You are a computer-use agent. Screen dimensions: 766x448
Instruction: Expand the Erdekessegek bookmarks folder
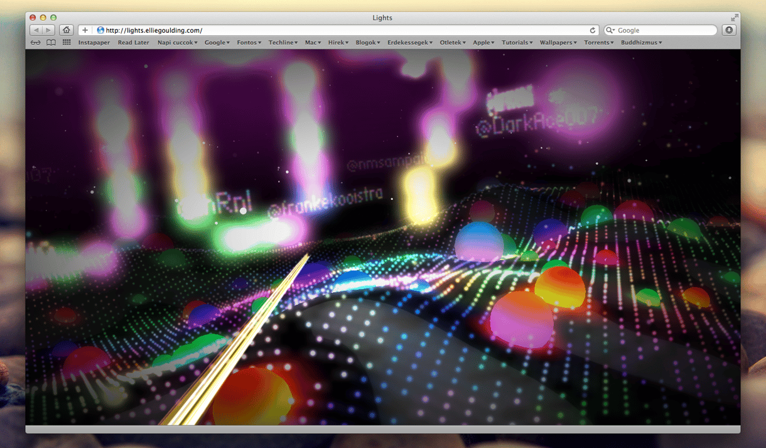tap(410, 43)
